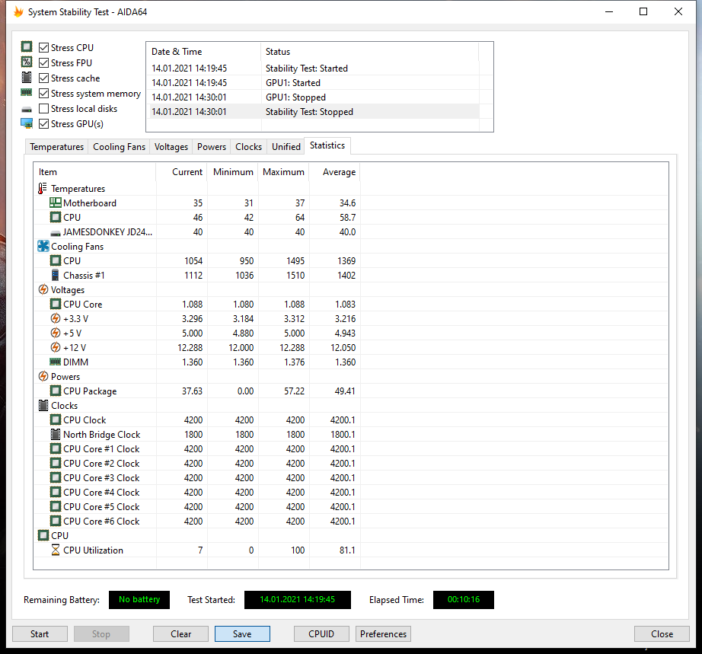Click the JAMESDONKEY drive icon

[56, 233]
